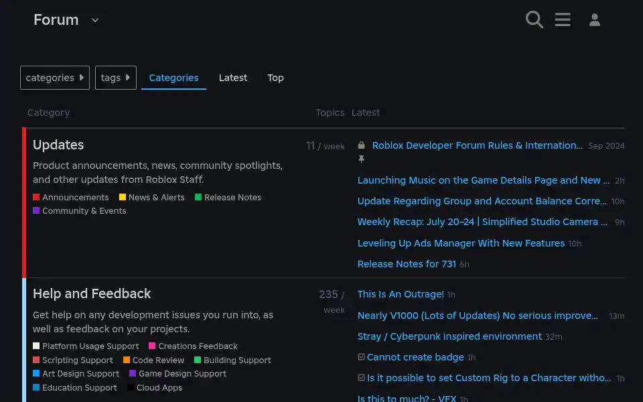Switch to the Top tab
The image size is (643, 402).
point(275,78)
